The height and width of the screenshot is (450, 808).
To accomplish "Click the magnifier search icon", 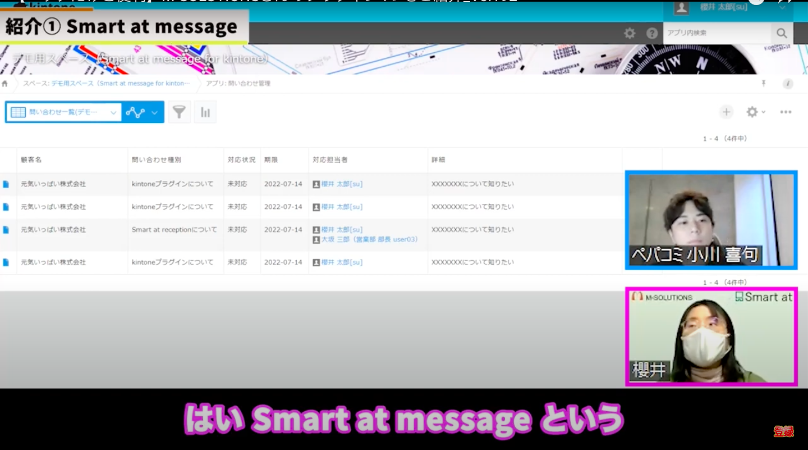I will pos(782,34).
